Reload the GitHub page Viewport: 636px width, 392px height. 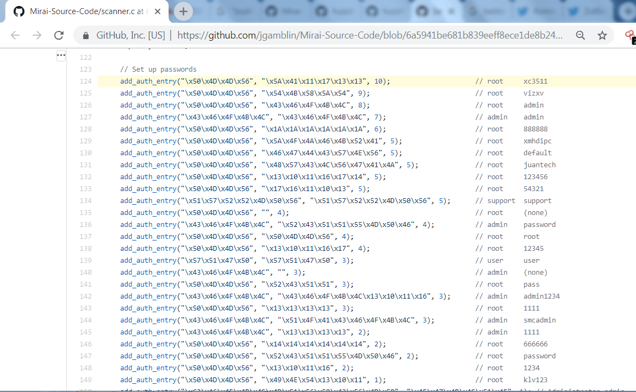tap(59, 35)
